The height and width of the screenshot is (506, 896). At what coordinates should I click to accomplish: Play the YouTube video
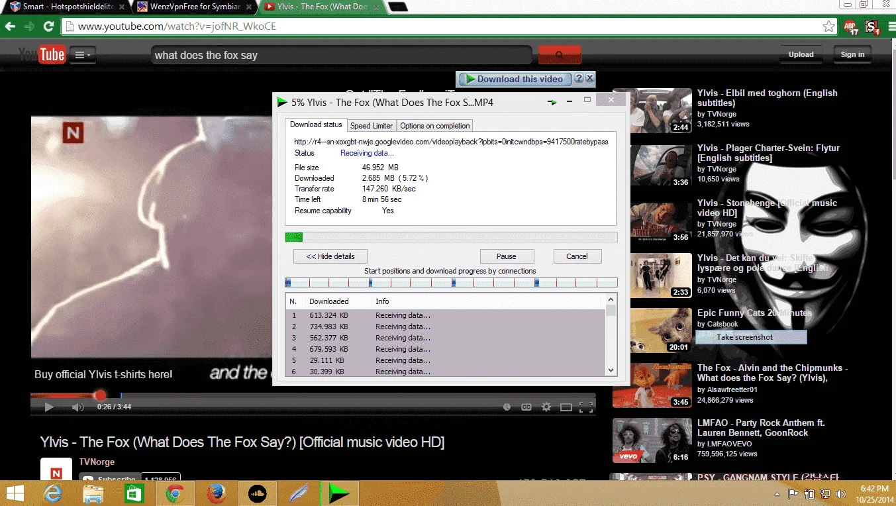(48, 407)
